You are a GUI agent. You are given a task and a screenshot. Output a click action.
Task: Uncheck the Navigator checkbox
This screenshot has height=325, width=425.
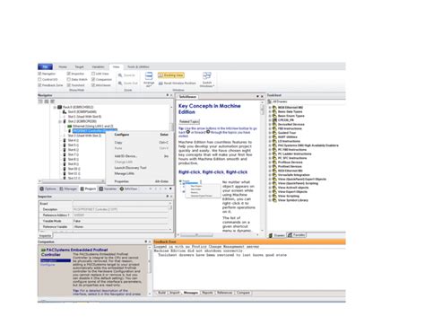(x=39, y=74)
